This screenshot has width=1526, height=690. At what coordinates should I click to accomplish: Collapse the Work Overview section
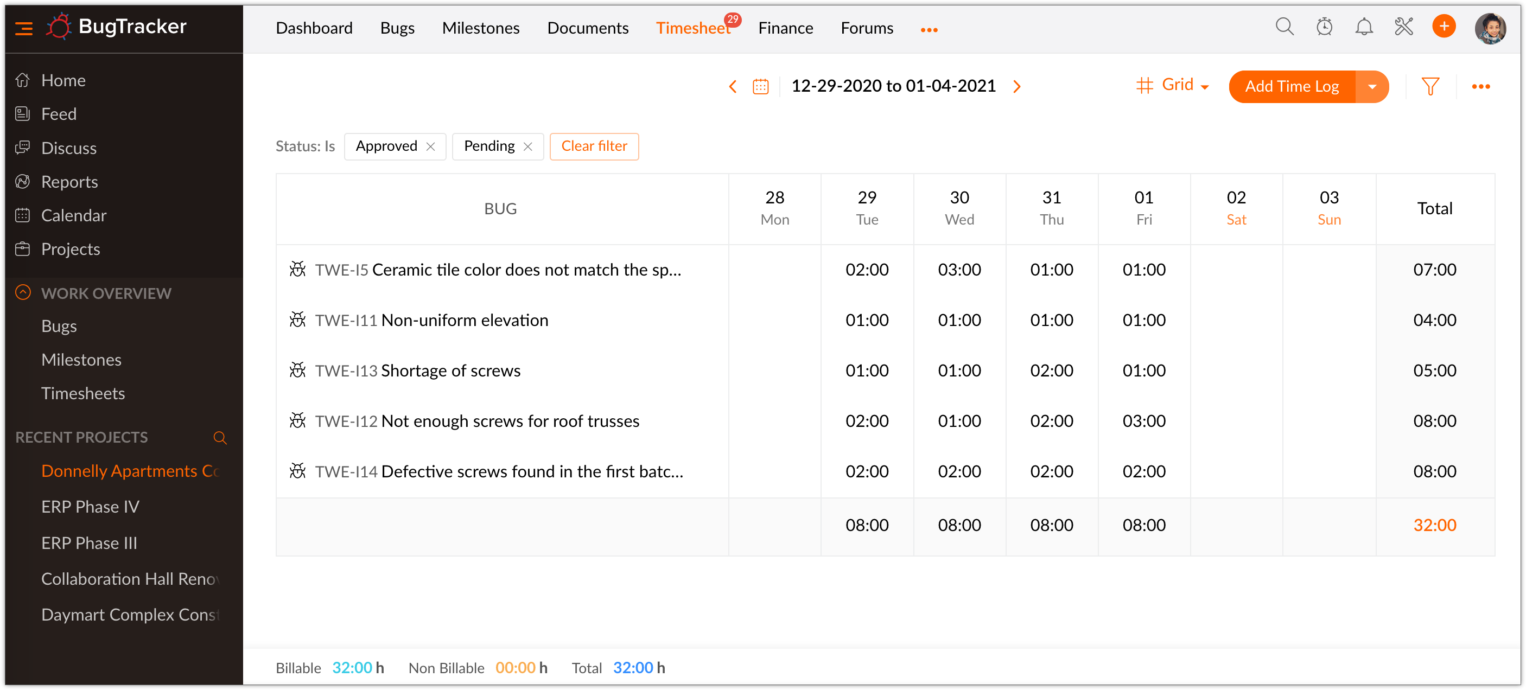click(x=22, y=292)
